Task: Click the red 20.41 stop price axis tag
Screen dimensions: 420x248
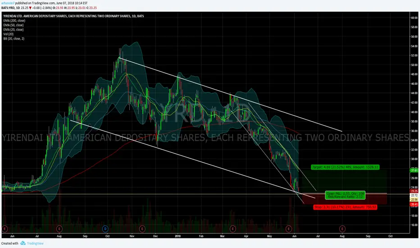Action: pyautogui.click(x=414, y=204)
